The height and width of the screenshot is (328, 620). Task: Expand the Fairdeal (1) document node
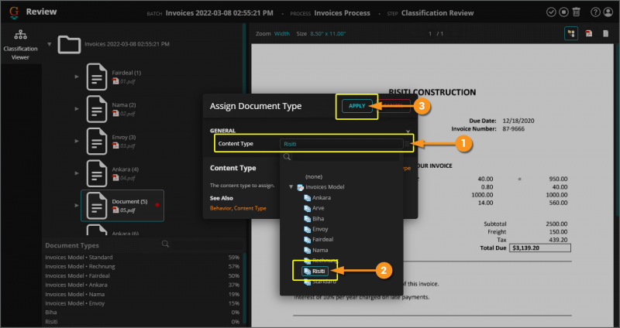77,77
